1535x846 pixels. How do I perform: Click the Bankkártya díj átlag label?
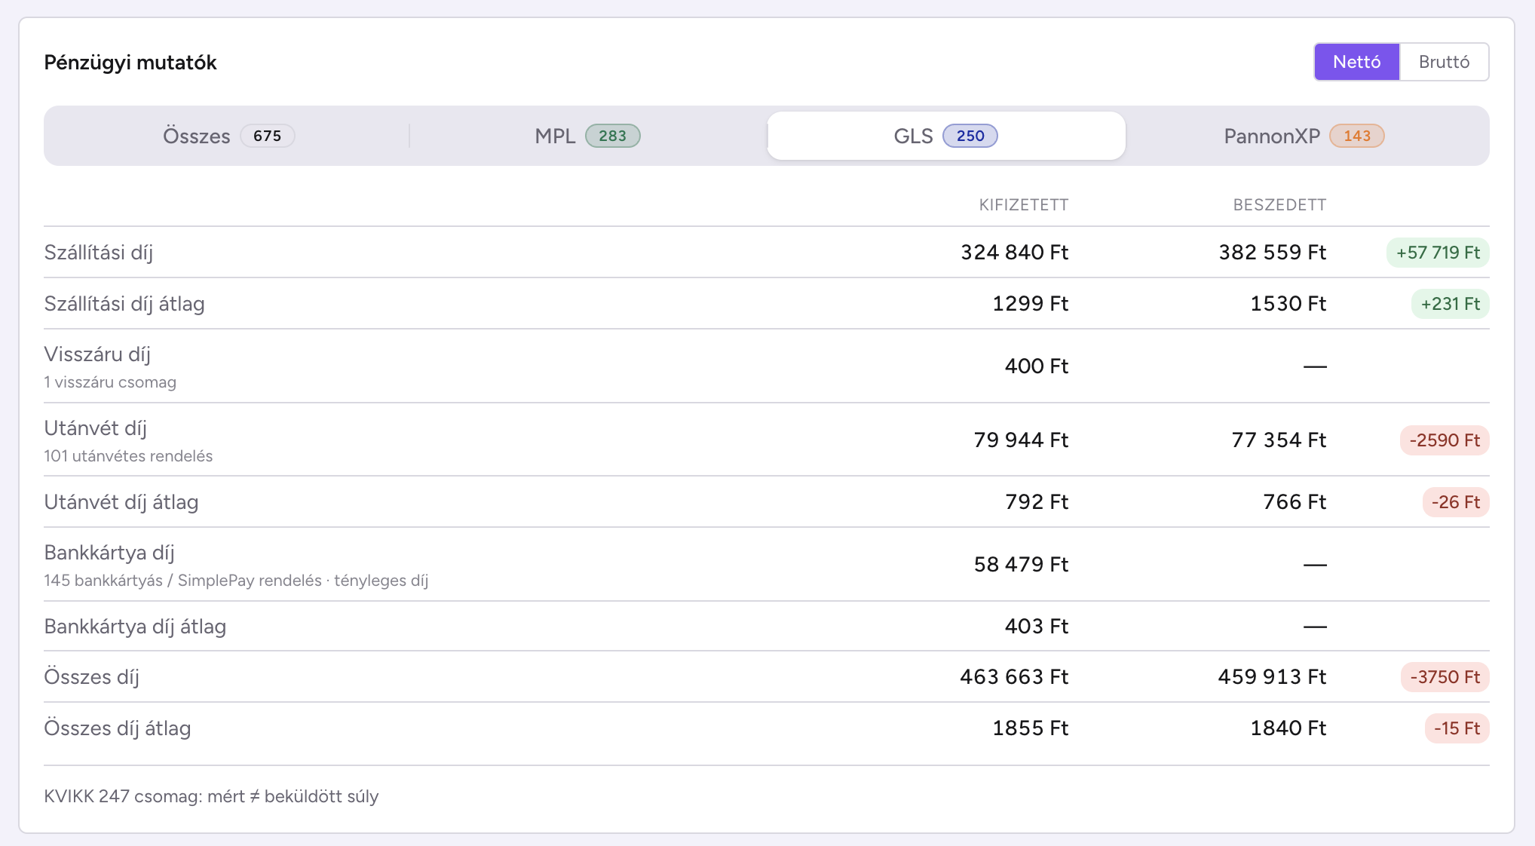coord(135,627)
